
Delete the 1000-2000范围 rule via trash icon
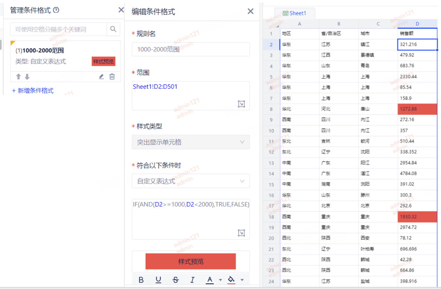112,77
